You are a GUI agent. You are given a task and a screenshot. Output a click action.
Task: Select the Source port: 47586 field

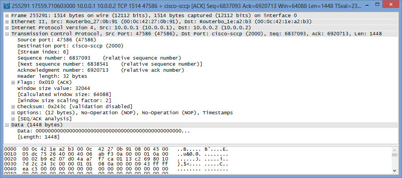click(57, 40)
